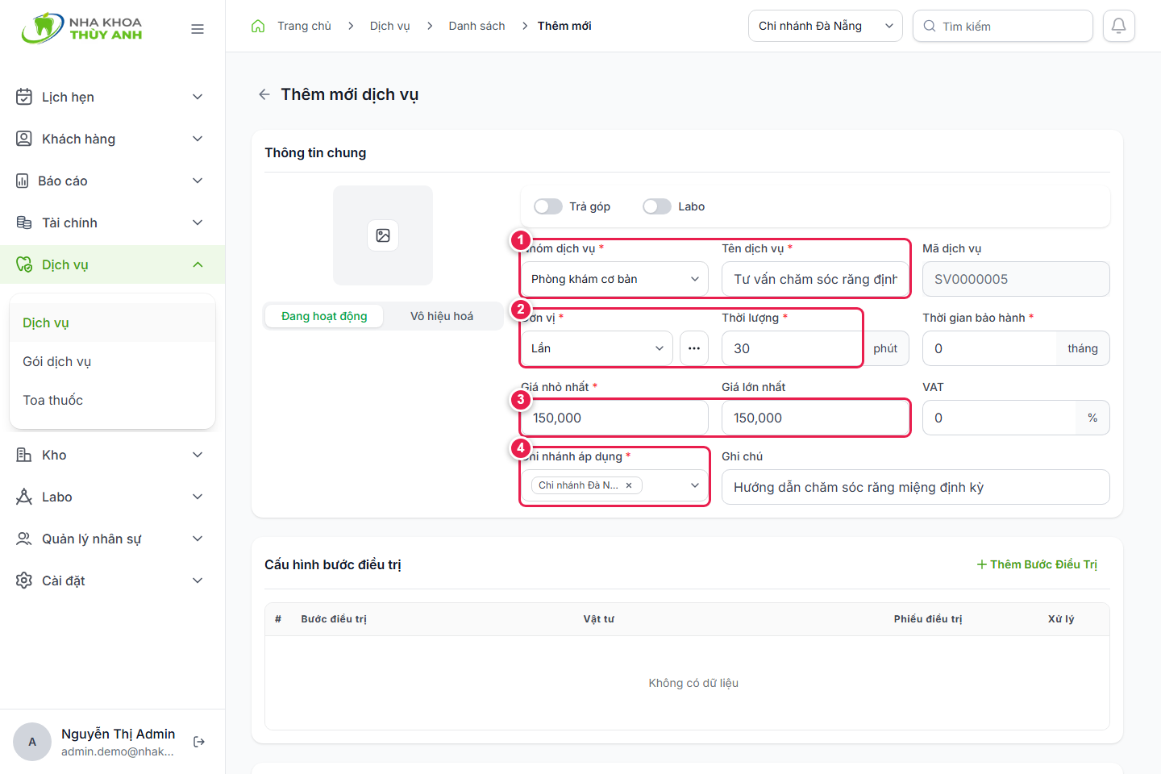Click the Tài chính icon in sidebar

[x=24, y=223]
